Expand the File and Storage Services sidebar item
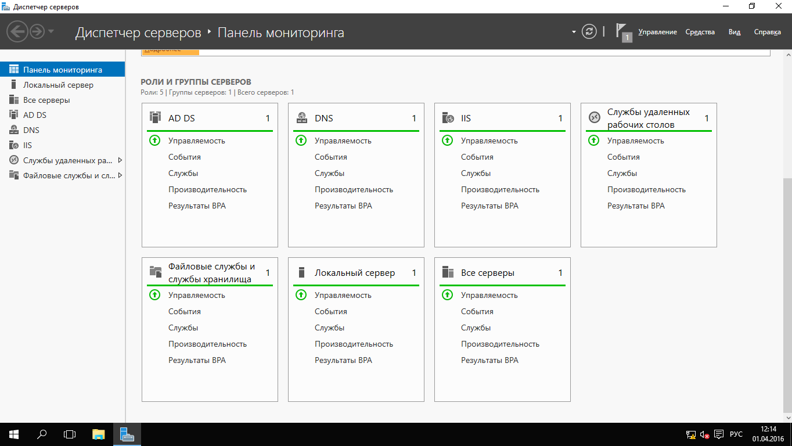Viewport: 792px width, 446px height. pyautogui.click(x=120, y=175)
